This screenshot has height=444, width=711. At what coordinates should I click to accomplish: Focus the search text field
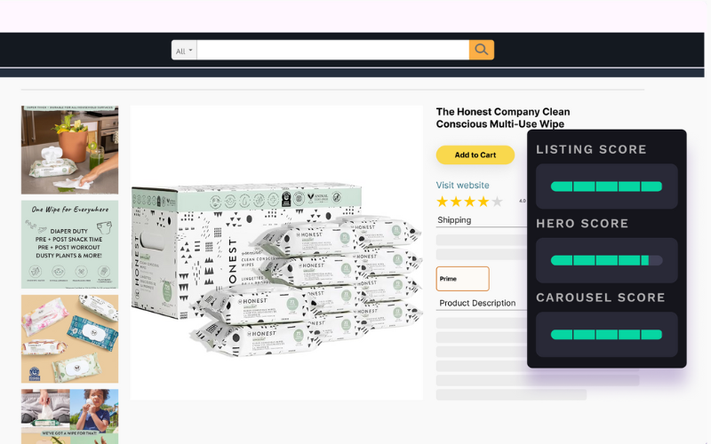(x=332, y=50)
